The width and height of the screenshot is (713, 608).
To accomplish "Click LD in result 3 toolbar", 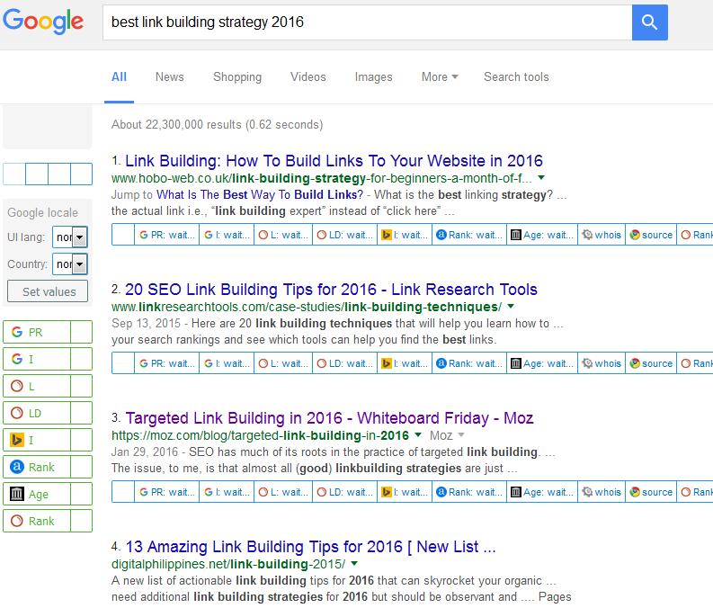I will coord(344,492).
